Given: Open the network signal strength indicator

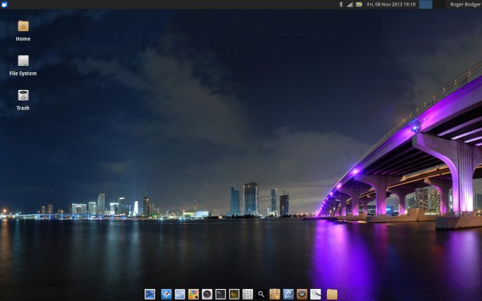Looking at the screenshot, I should point(350,4).
